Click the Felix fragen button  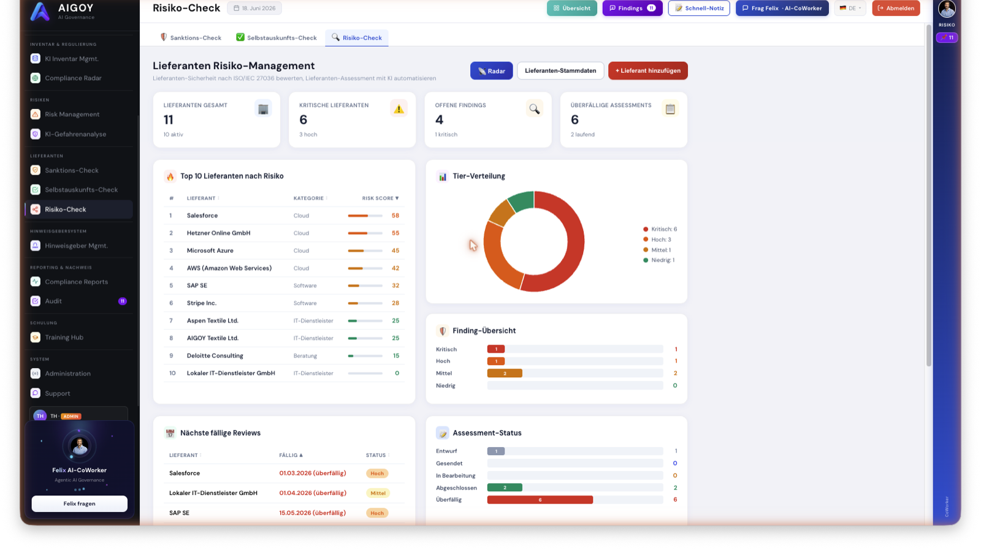point(79,504)
